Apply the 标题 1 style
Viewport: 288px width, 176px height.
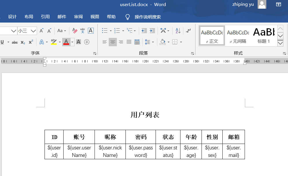point(264,35)
